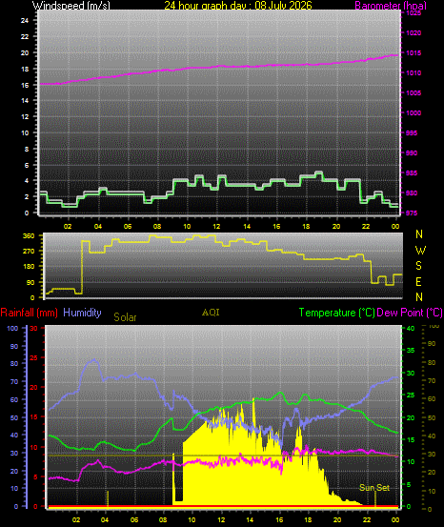Click the 'Windspeed (m/s)' axis title
This screenshot has width=444, height=527.
tap(71, 6)
